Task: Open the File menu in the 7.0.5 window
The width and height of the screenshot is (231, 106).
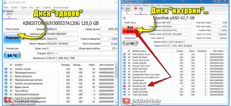Action: [124, 5]
